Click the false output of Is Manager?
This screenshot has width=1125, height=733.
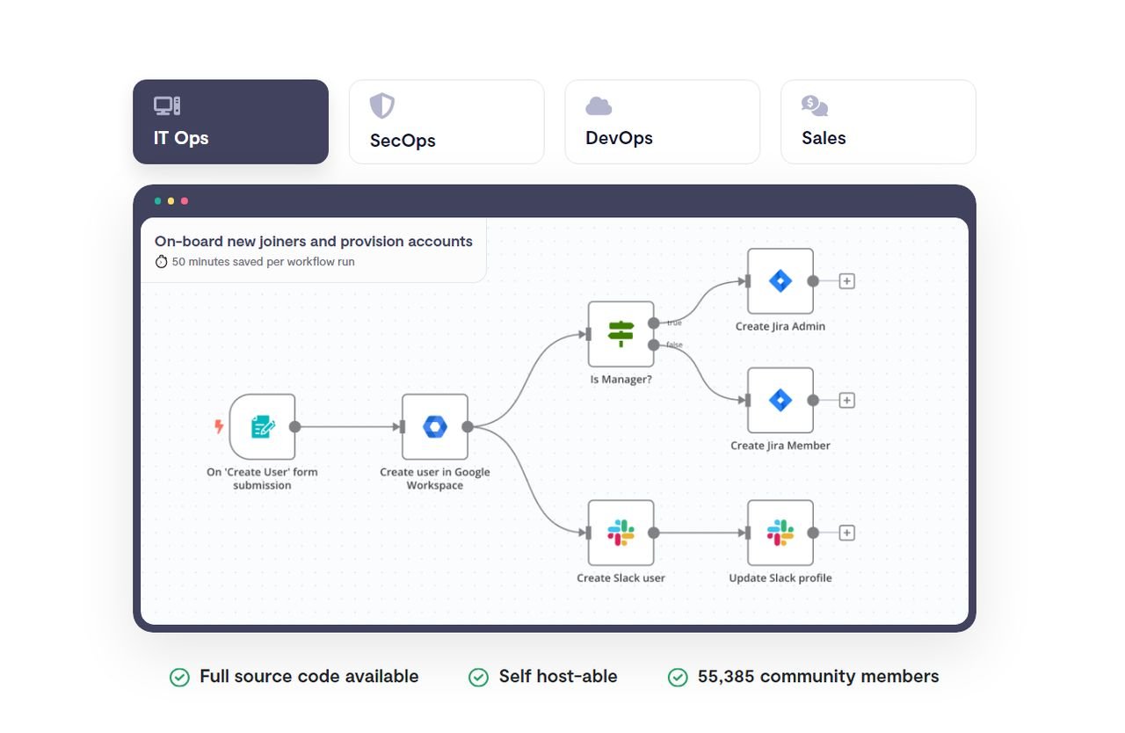(653, 345)
